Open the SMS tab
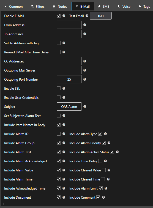Screen dimensions: 153x208 [x=104, y=7]
